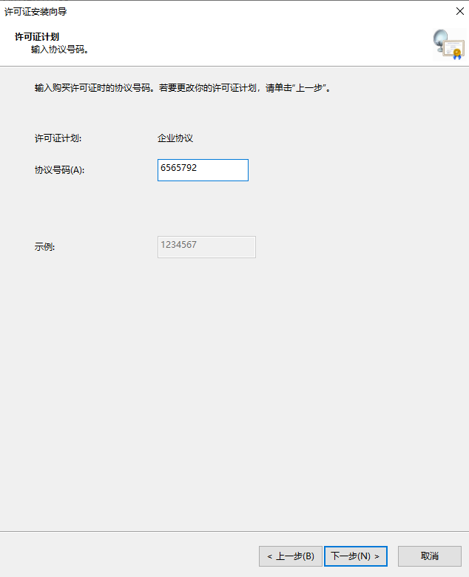
Task: Click the disabled 示例 field showing 1234567
Action: tap(206, 247)
